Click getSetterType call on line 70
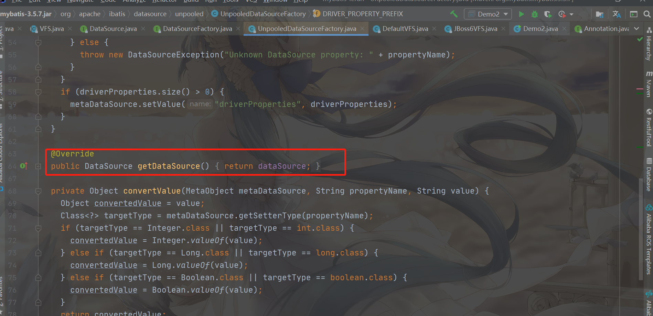This screenshot has width=653, height=316. (270, 216)
